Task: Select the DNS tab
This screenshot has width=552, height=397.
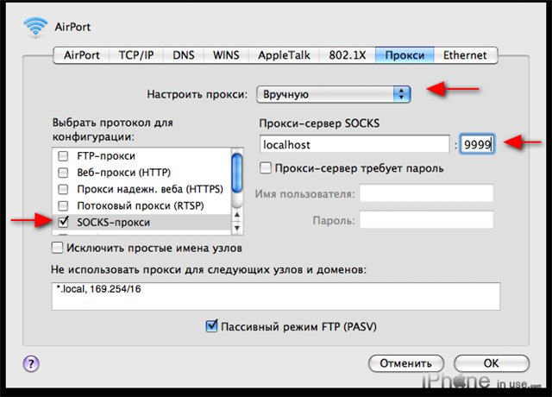Action: pyautogui.click(x=184, y=55)
